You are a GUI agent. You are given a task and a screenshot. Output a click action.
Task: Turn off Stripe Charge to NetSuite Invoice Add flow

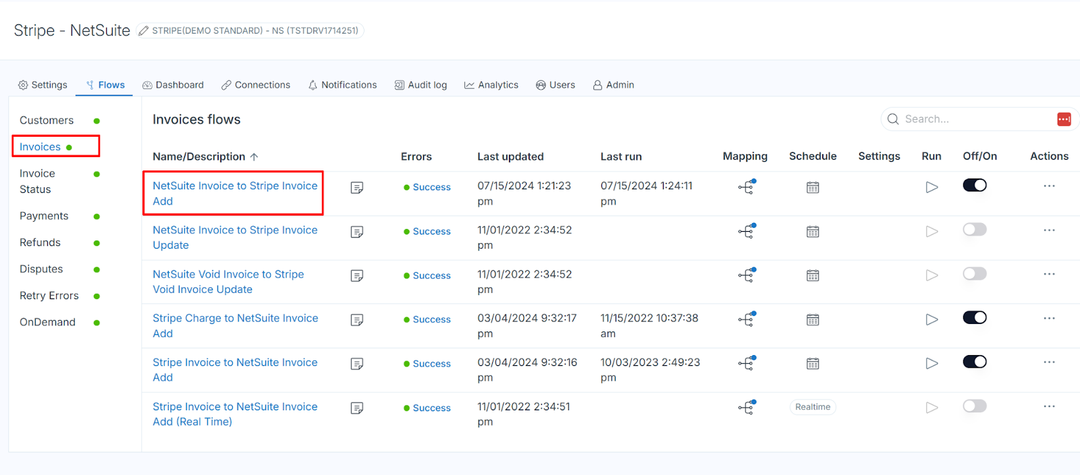[x=975, y=317]
